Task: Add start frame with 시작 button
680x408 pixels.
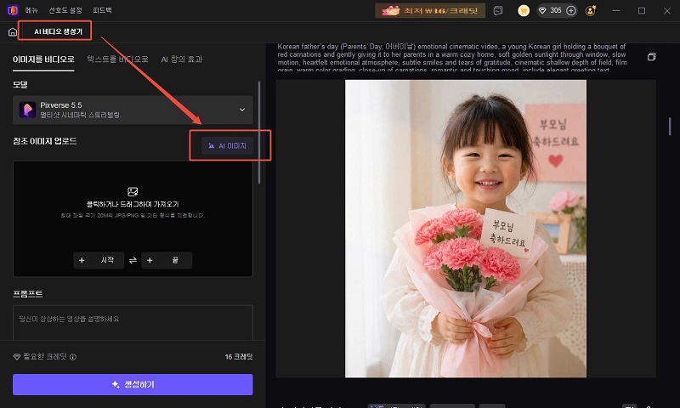Action: click(99, 260)
